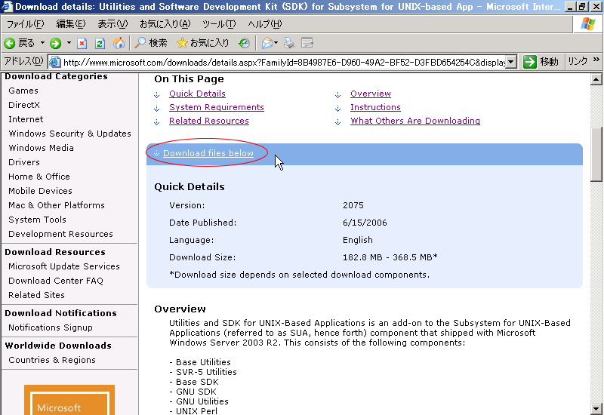The height and width of the screenshot is (415, 604).
Task: Open the Internet download category
Action: 26,119
